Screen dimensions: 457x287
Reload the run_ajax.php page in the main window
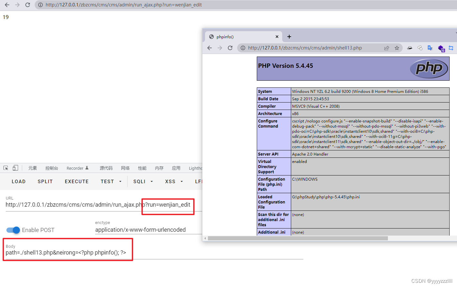(28, 5)
